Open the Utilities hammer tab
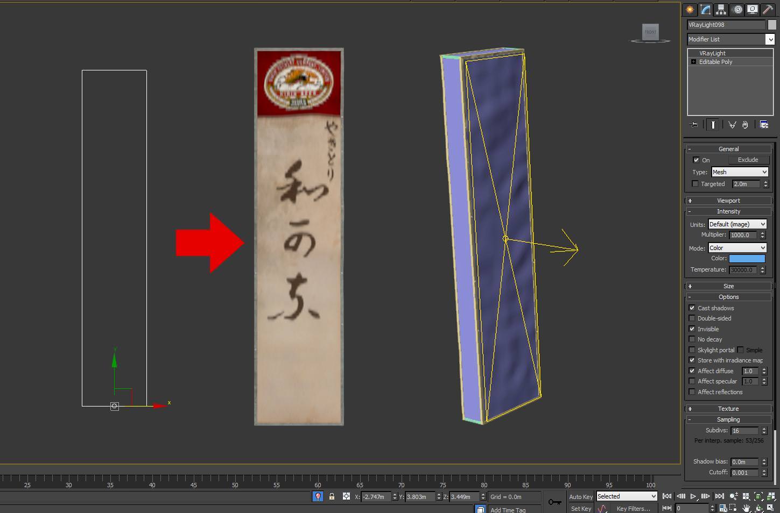The width and height of the screenshot is (780, 513). [768, 10]
